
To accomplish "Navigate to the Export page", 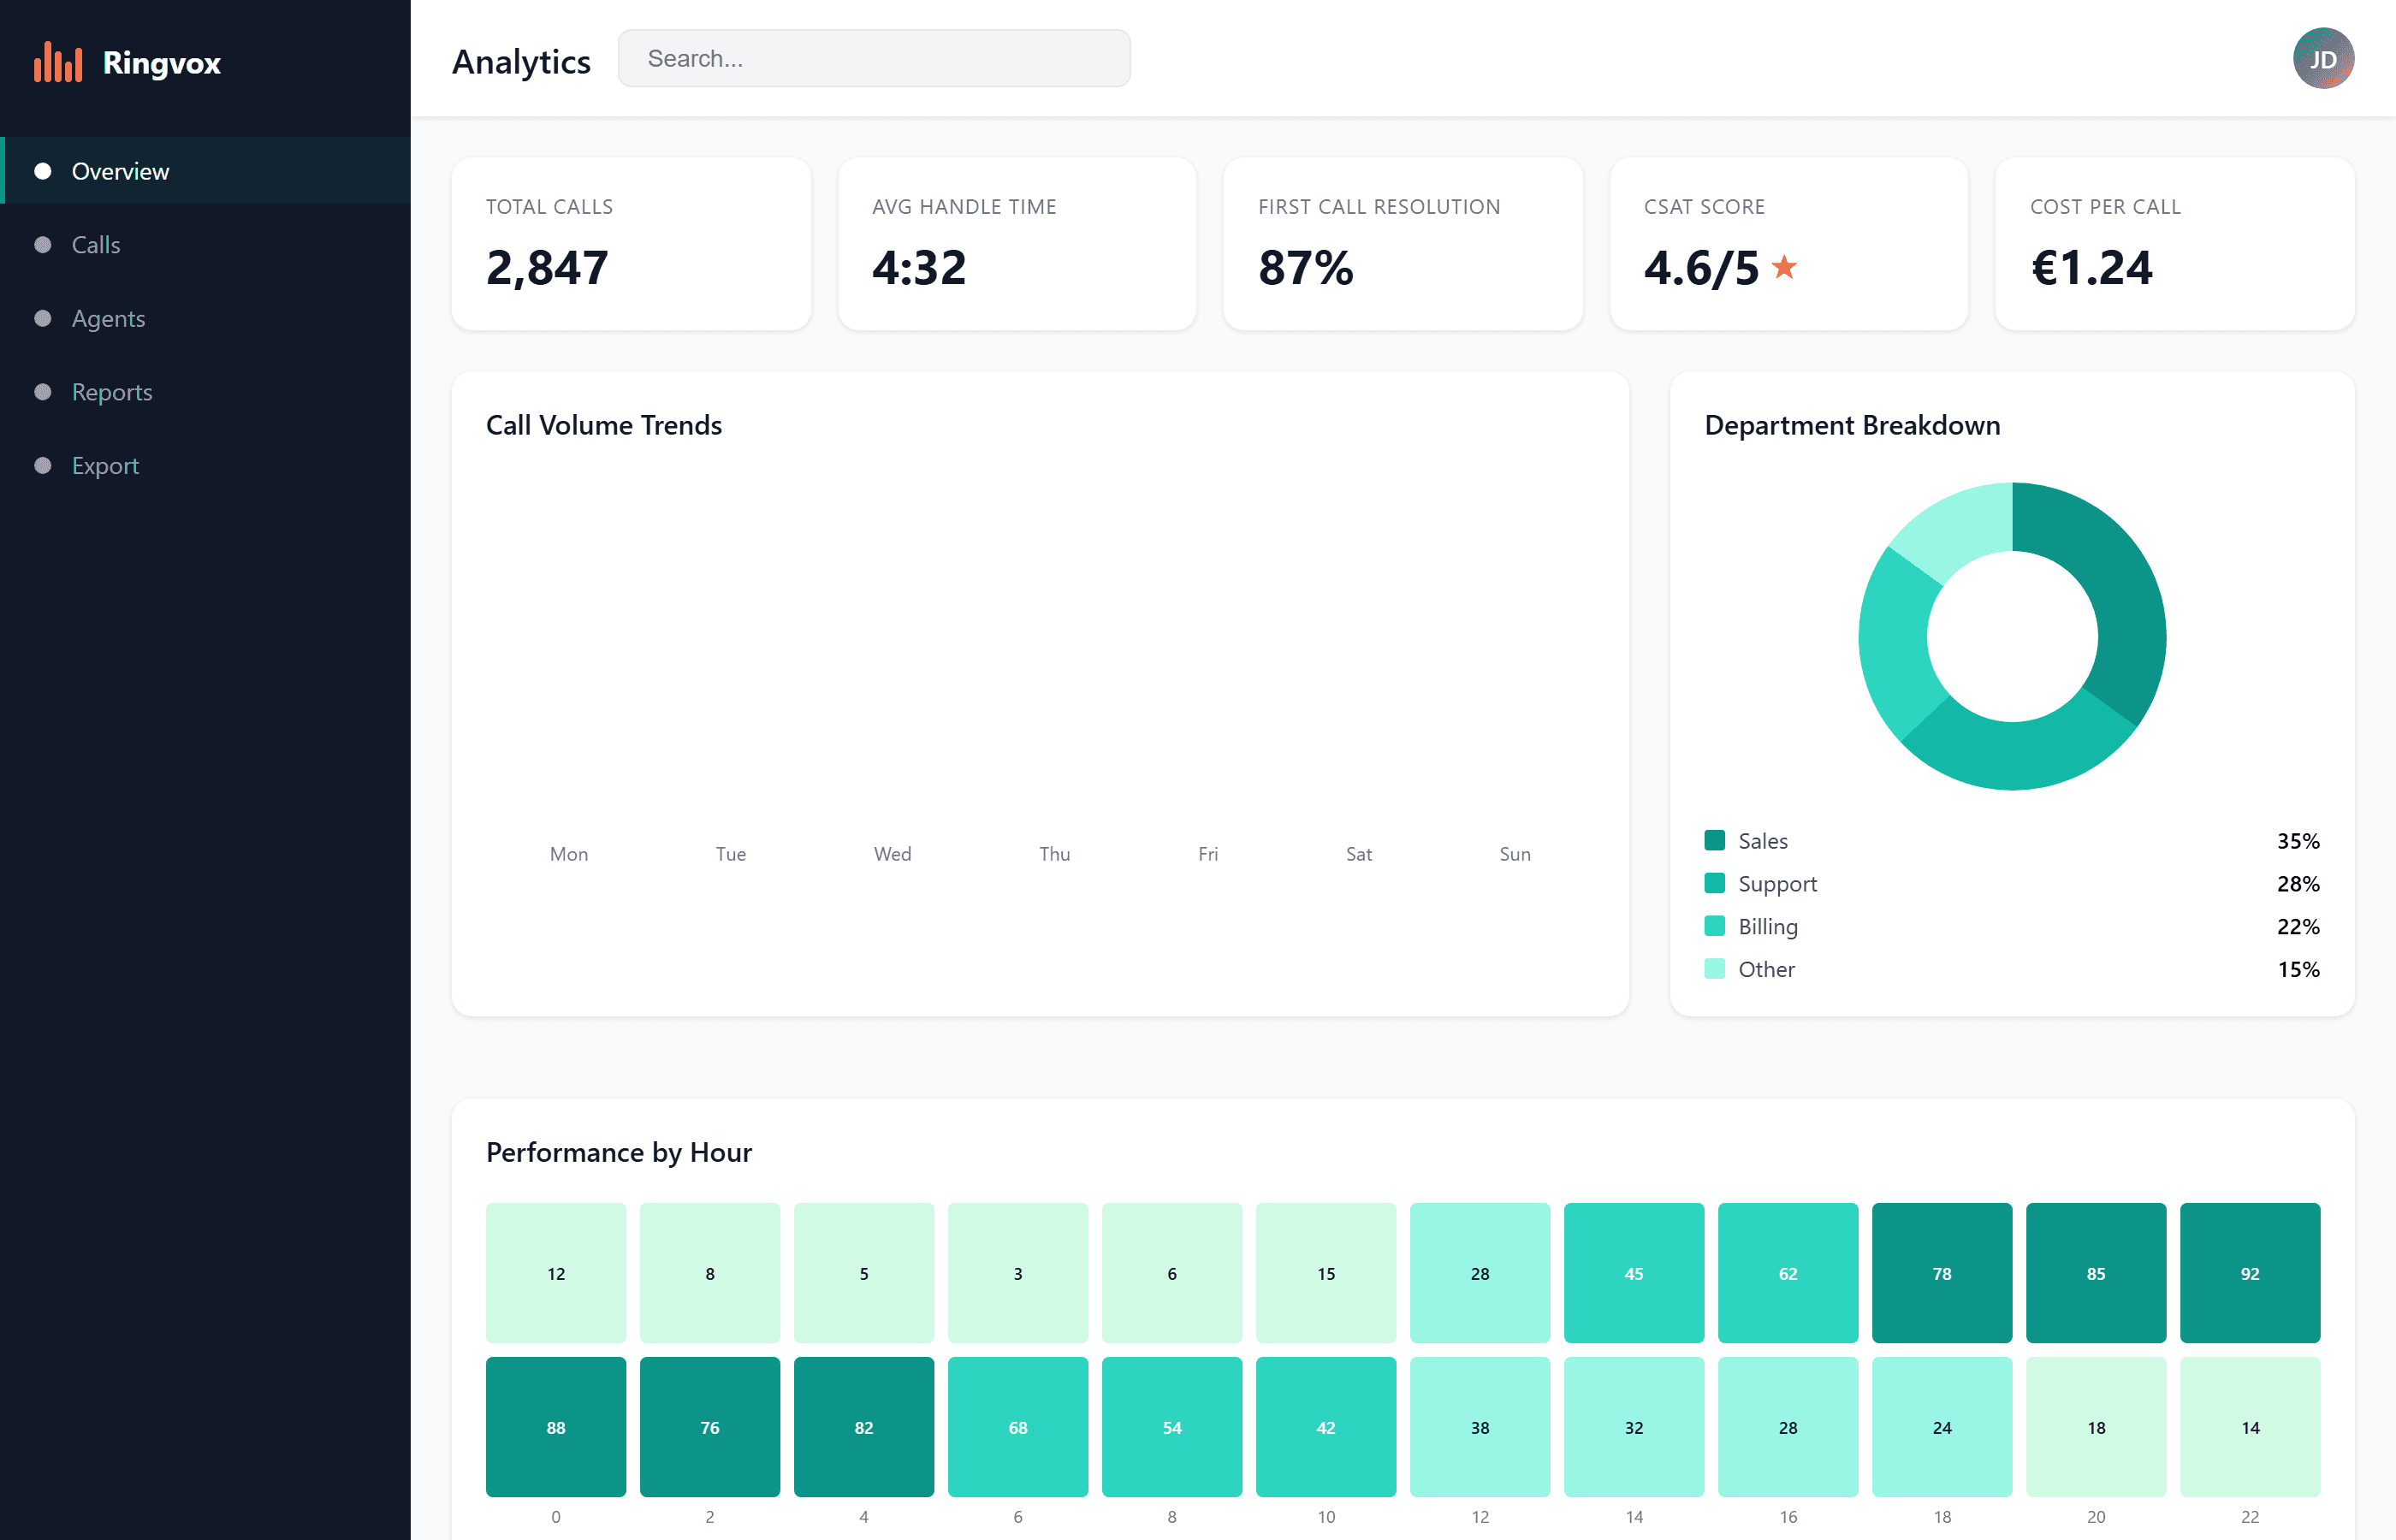I will point(104,465).
